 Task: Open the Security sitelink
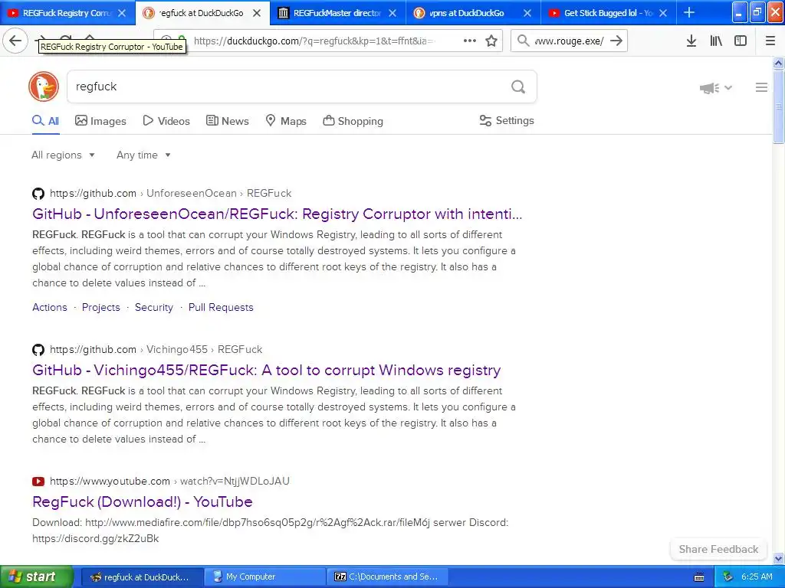[153, 308]
